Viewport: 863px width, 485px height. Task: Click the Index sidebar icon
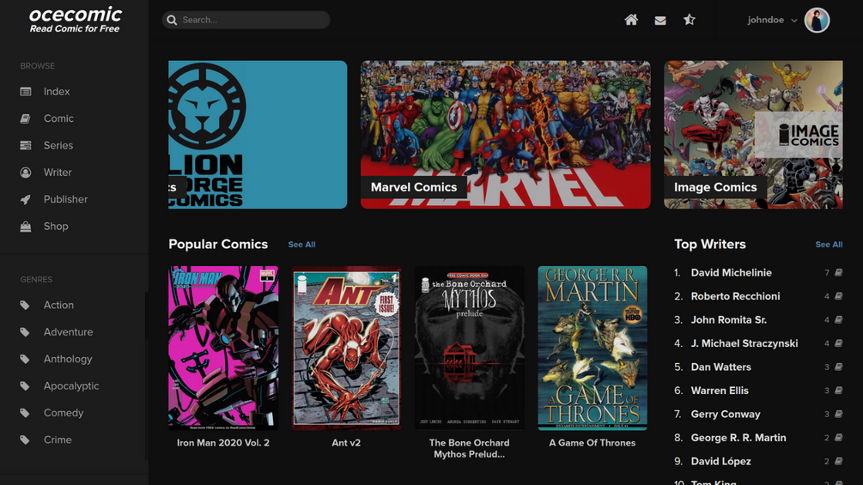pyautogui.click(x=25, y=91)
